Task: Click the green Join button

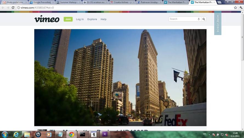Action: 68,19
